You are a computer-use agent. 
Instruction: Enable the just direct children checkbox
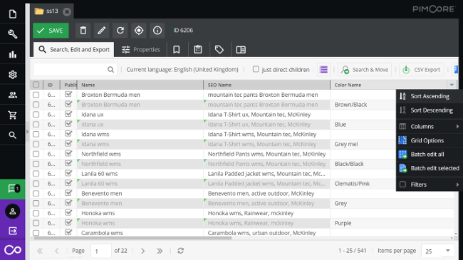(256, 69)
